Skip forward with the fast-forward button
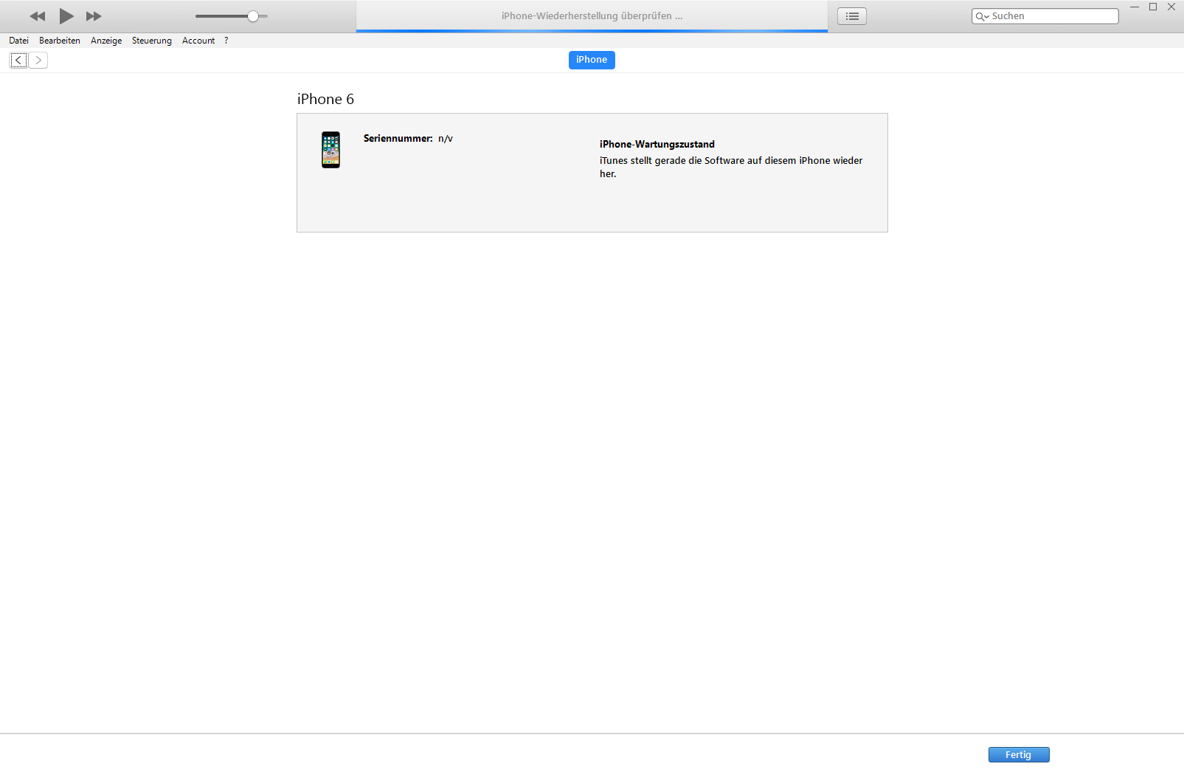Image resolution: width=1184 pixels, height=775 pixels. [x=94, y=16]
